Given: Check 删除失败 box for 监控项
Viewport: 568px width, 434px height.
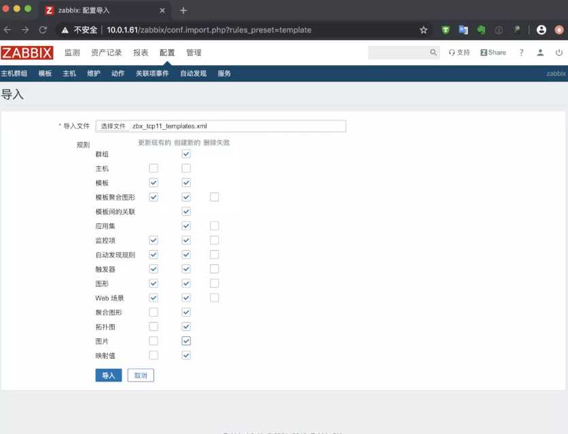Looking at the screenshot, I should (215, 240).
